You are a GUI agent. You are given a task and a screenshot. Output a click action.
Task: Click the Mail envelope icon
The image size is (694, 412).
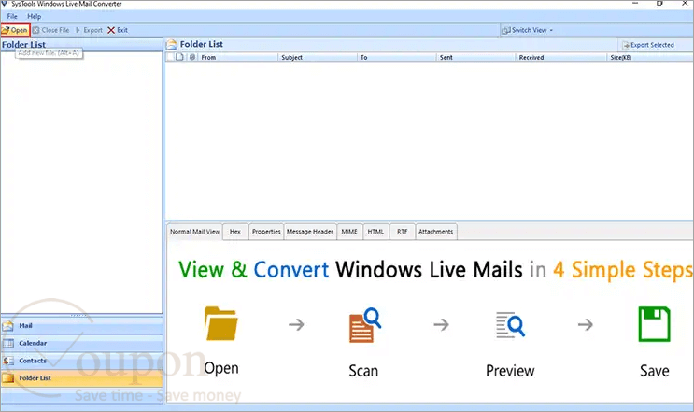[x=8, y=326]
